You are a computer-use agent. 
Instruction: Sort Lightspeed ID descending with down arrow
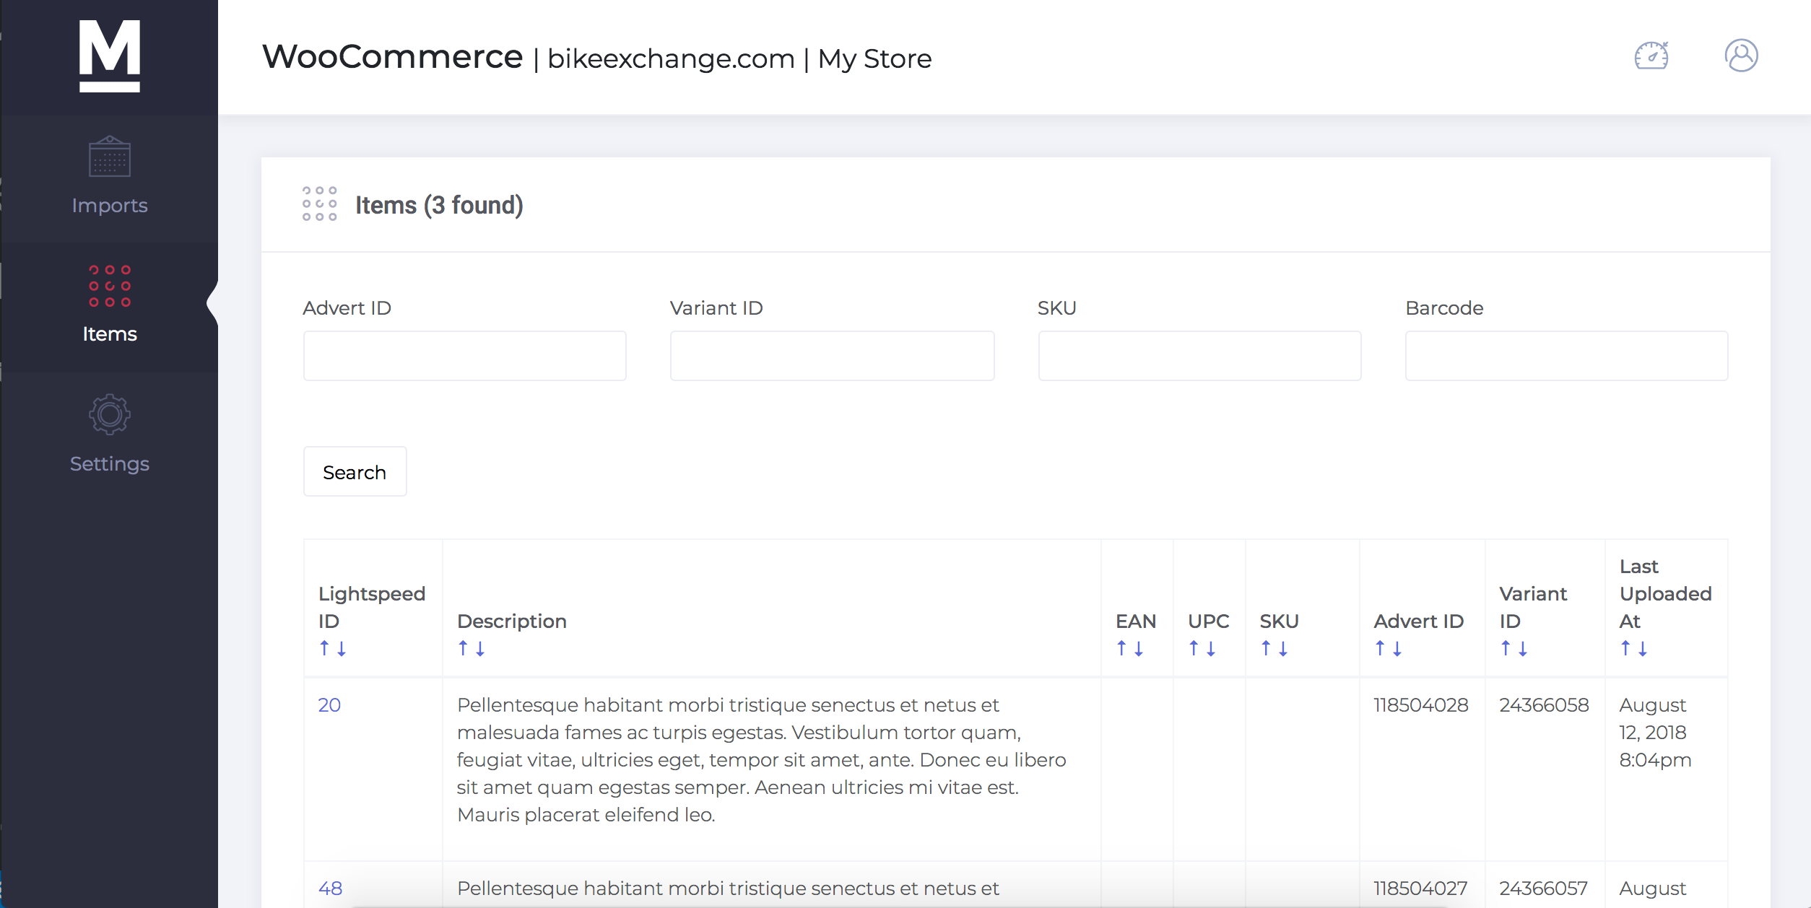(x=342, y=648)
